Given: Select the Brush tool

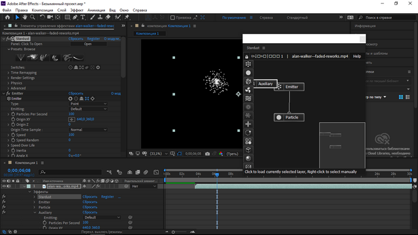Looking at the screenshot, I should 92,18.
